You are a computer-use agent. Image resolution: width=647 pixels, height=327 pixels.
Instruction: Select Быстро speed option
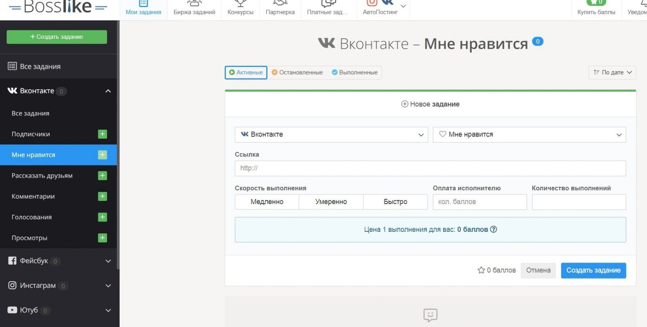coord(396,202)
